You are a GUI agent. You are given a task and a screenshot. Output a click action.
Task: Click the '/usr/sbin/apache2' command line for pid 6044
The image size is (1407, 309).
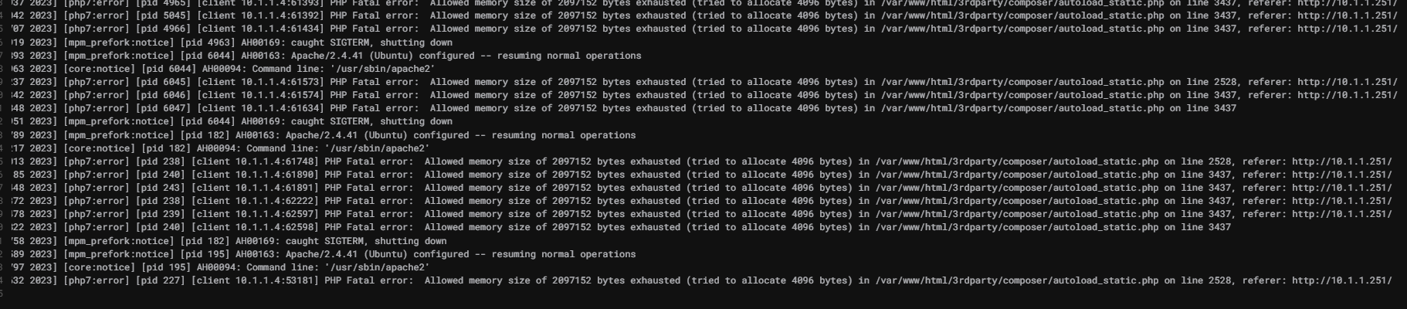[x=382, y=69]
